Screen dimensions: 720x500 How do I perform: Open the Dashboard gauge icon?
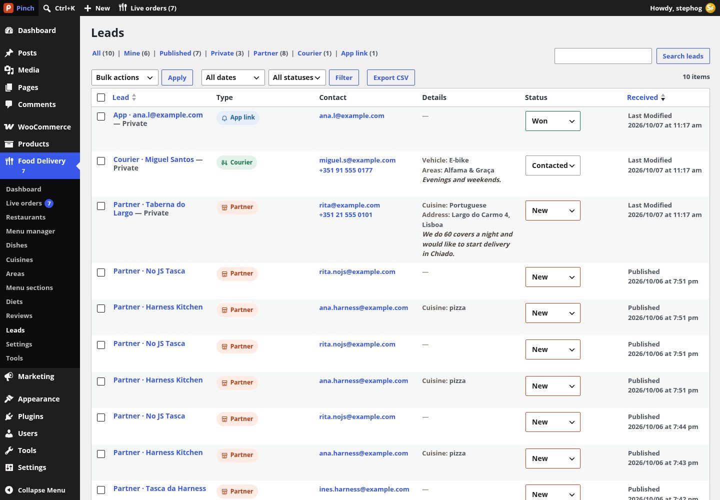coord(9,30)
